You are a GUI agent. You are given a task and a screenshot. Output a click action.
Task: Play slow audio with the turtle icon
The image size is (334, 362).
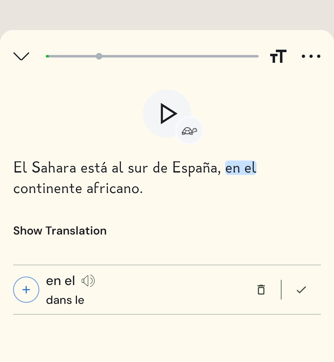click(189, 131)
